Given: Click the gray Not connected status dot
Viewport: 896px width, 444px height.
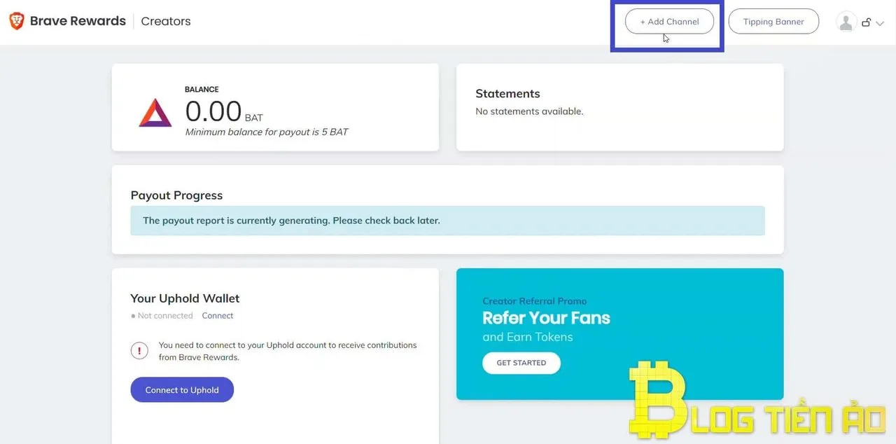Looking at the screenshot, I should [133, 316].
